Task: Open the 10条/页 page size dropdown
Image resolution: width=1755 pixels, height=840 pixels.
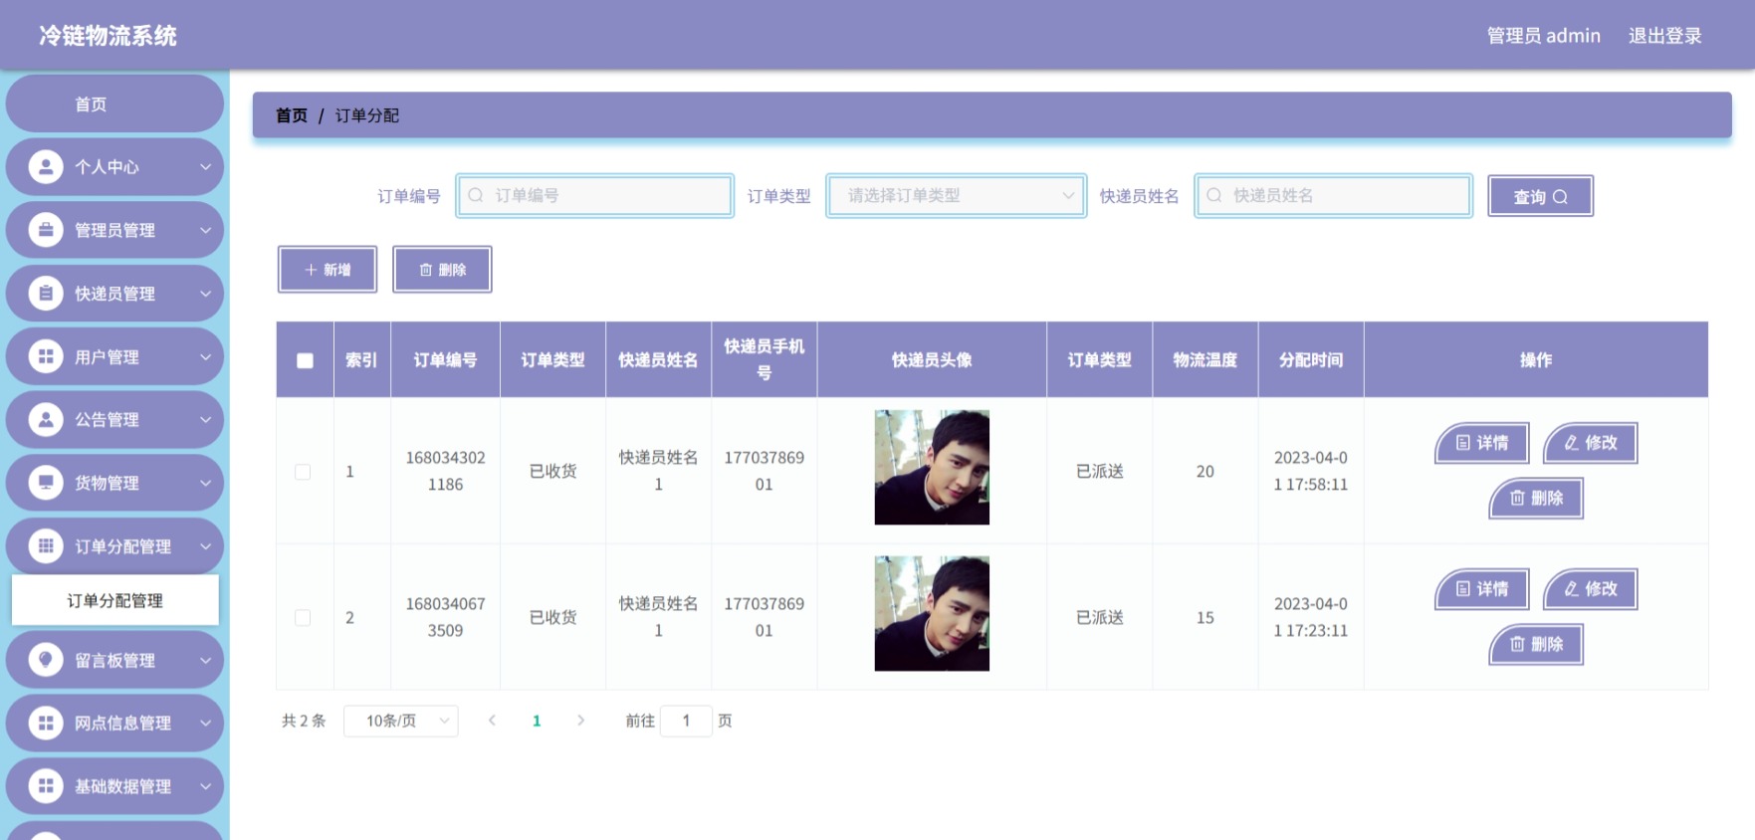Action: [400, 721]
